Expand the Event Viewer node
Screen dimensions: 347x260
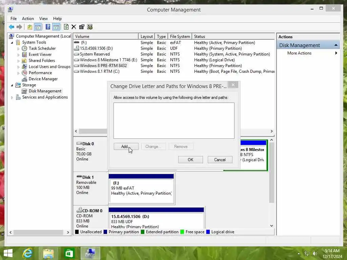[x=18, y=55]
